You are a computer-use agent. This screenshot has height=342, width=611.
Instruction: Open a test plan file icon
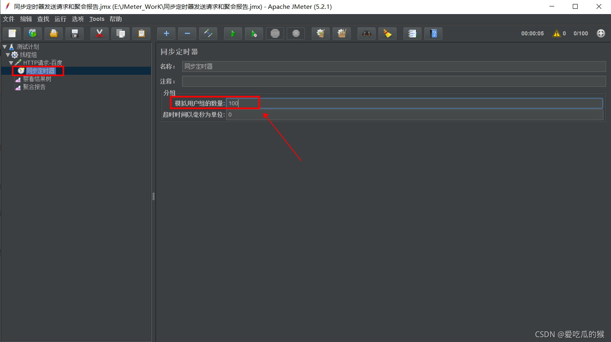pos(54,33)
